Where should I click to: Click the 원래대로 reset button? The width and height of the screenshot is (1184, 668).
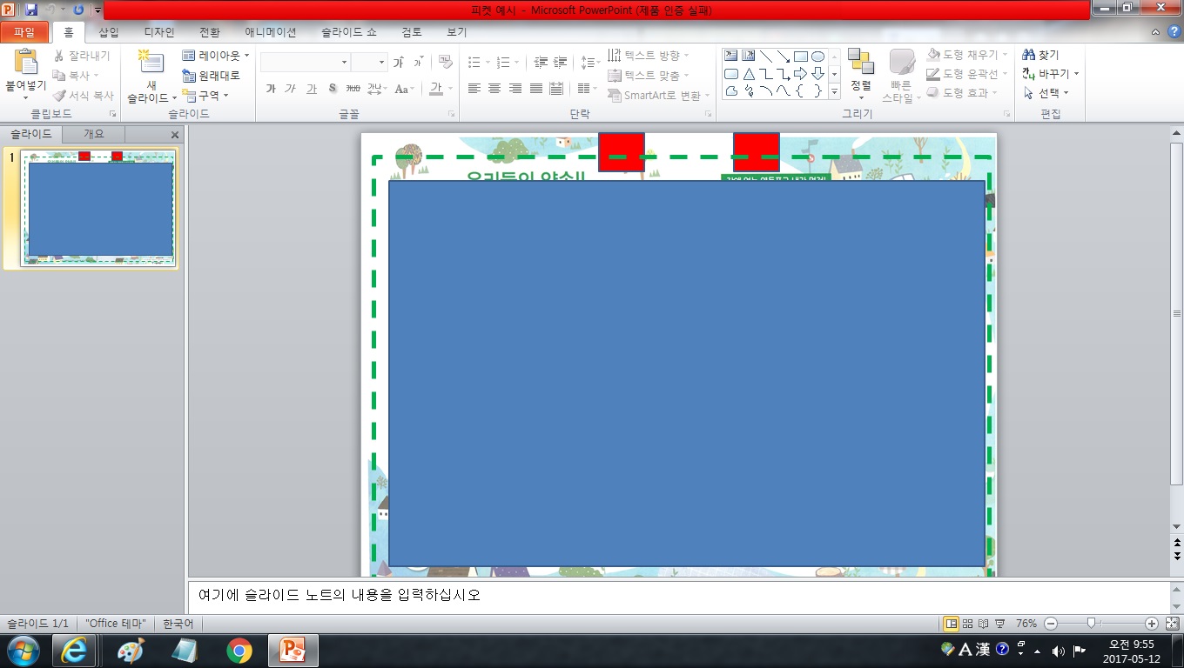click(212, 76)
